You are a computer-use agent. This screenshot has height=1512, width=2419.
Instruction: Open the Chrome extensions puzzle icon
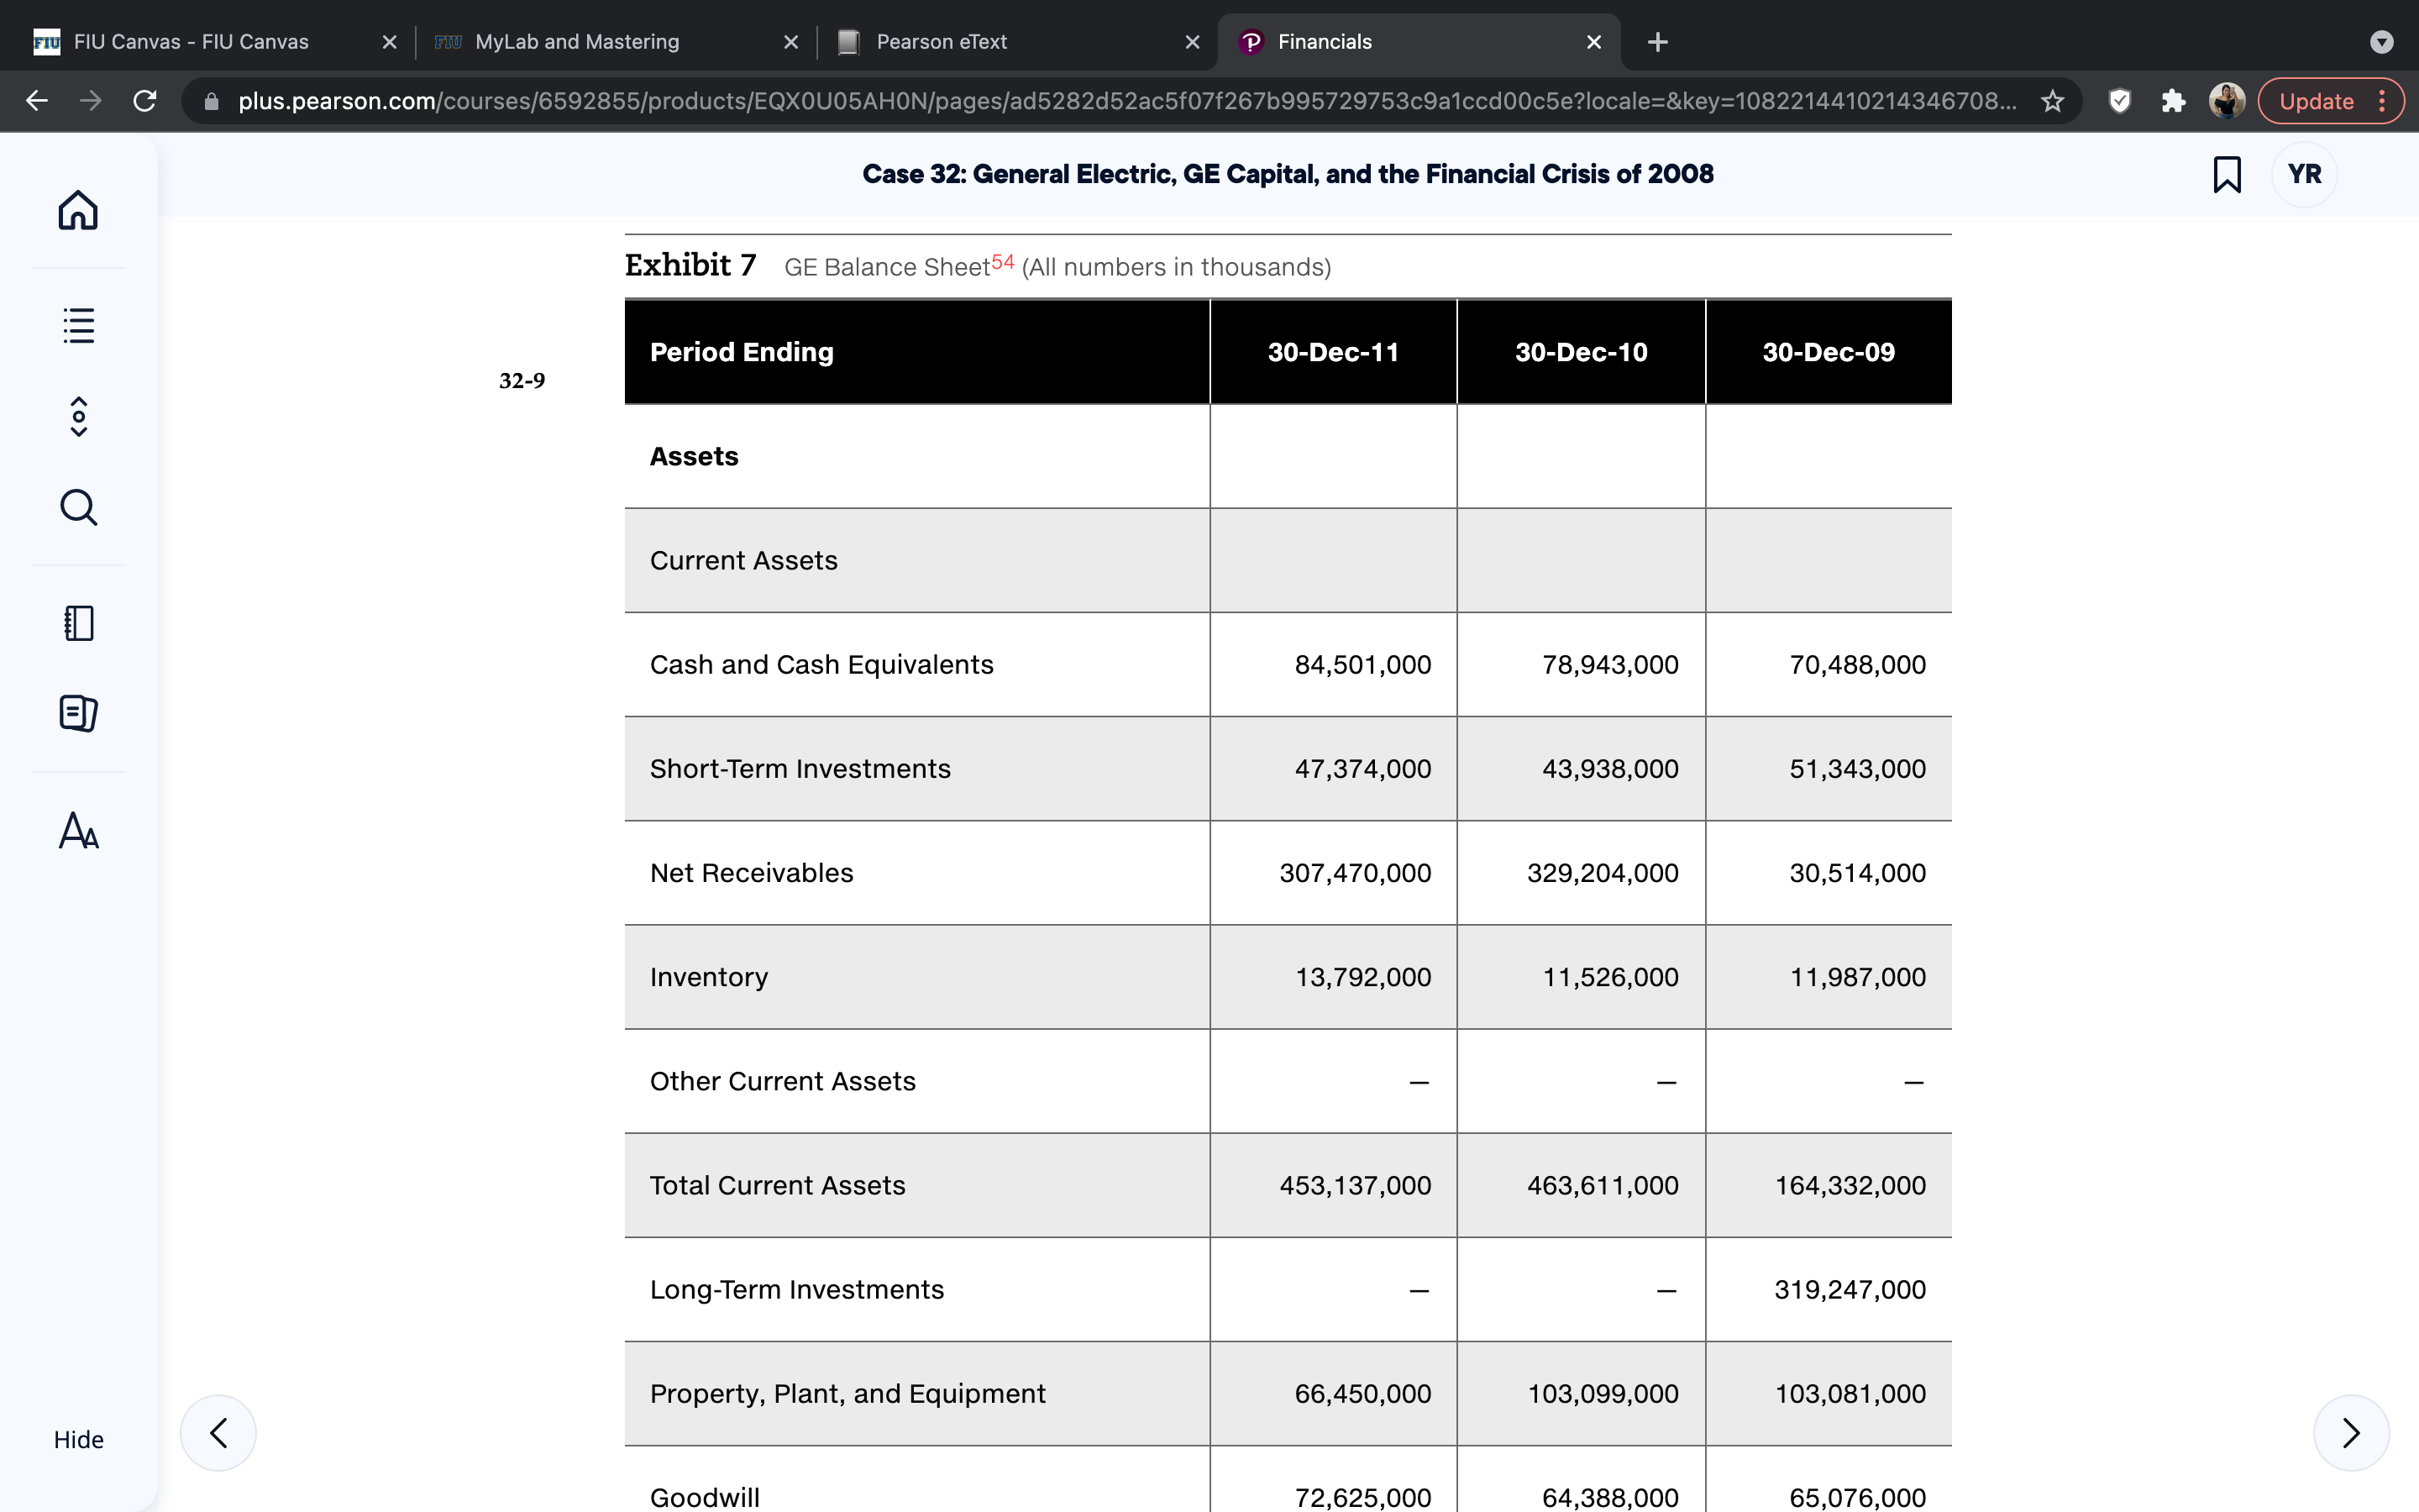pyautogui.click(x=2172, y=101)
